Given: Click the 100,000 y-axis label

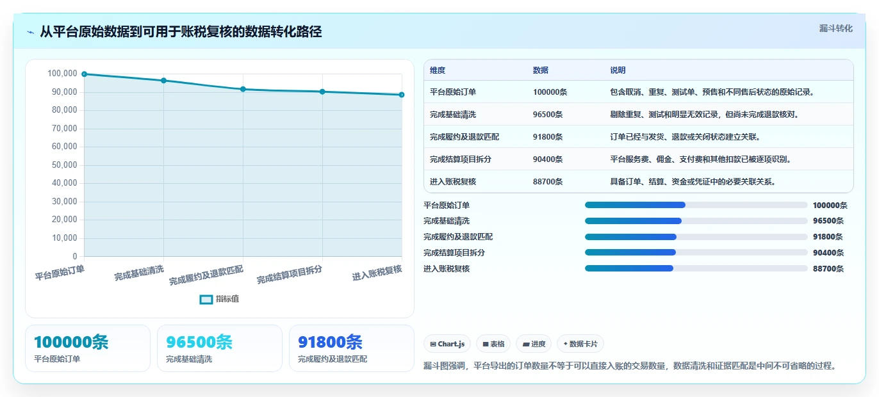Looking at the screenshot, I should 62,74.
